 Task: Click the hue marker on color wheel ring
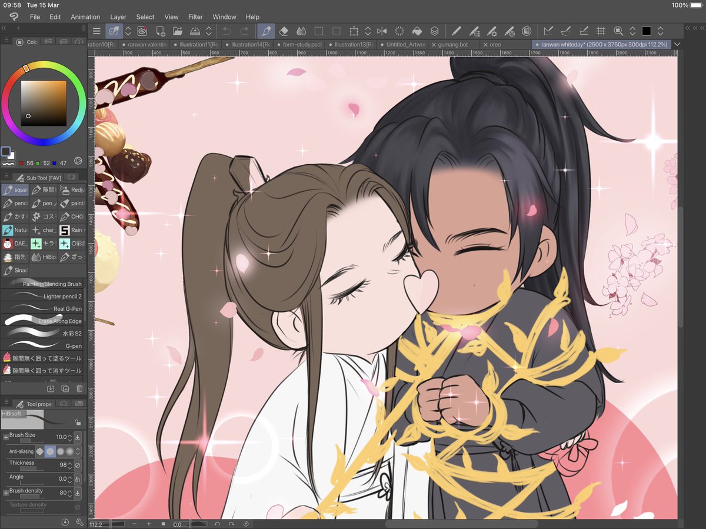pyautogui.click(x=26, y=69)
